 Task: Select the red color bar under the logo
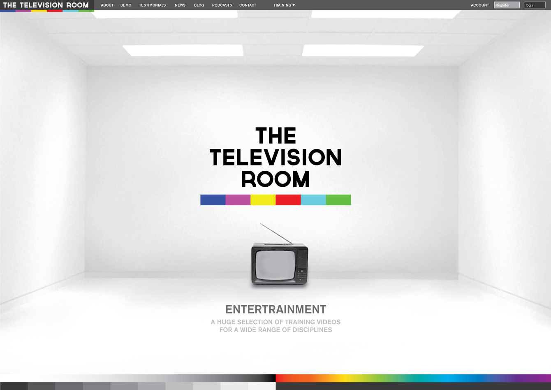point(288,200)
